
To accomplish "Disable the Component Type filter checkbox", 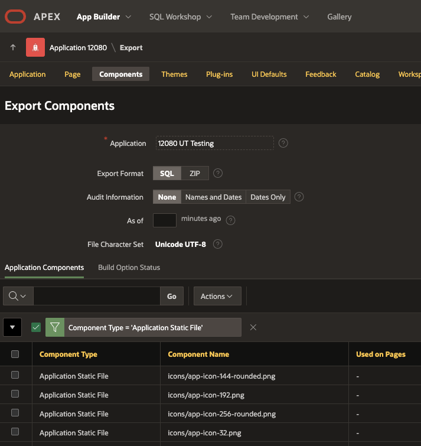I will point(36,327).
